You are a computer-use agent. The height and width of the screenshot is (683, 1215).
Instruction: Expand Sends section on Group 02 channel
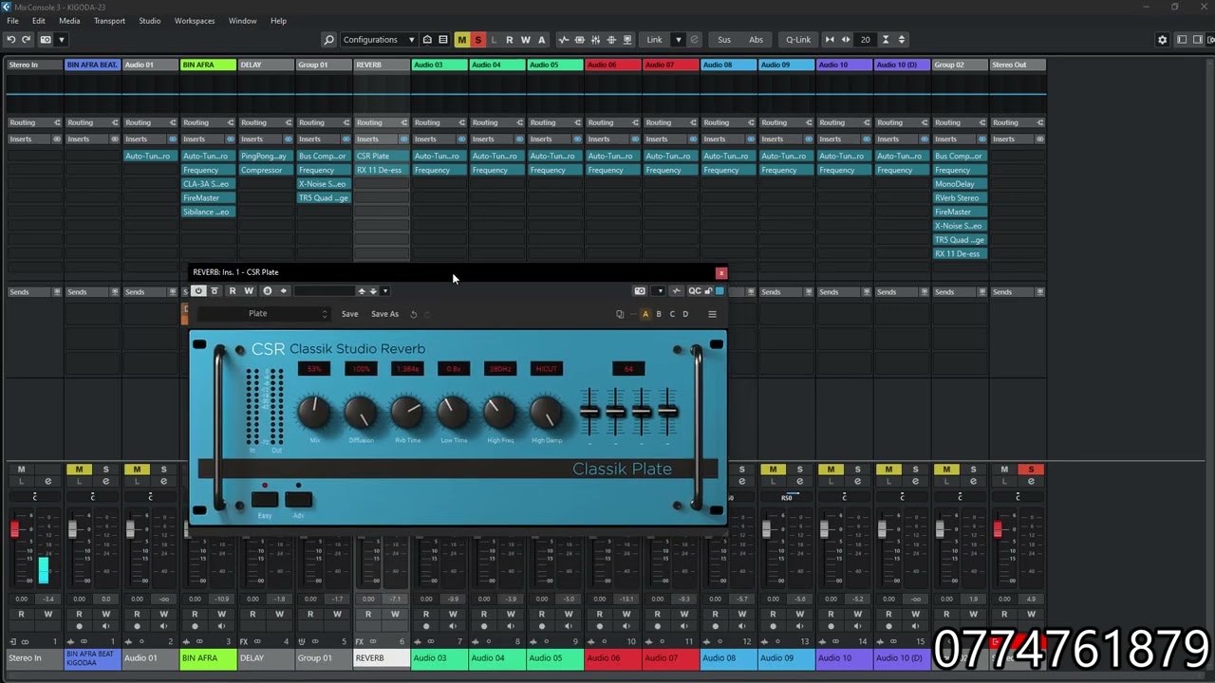click(x=960, y=292)
